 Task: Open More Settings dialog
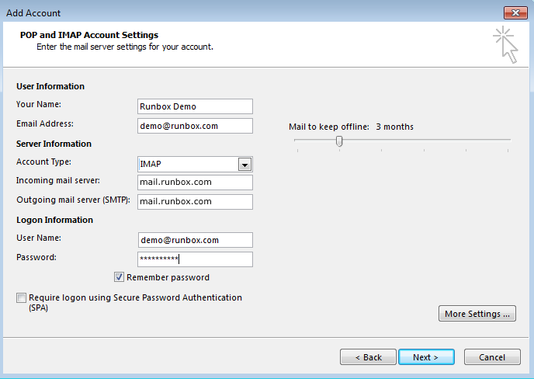click(x=477, y=314)
